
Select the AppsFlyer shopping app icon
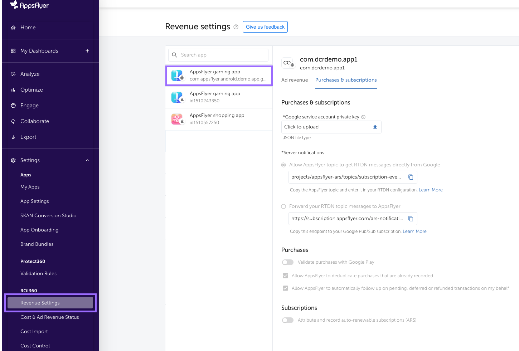tap(177, 119)
